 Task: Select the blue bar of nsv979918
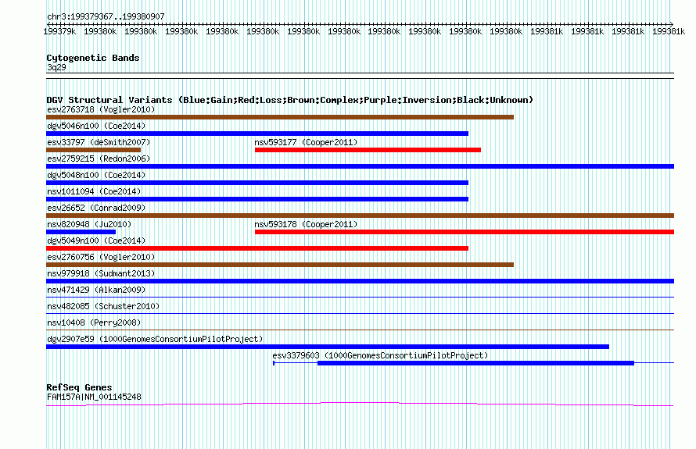[360, 281]
